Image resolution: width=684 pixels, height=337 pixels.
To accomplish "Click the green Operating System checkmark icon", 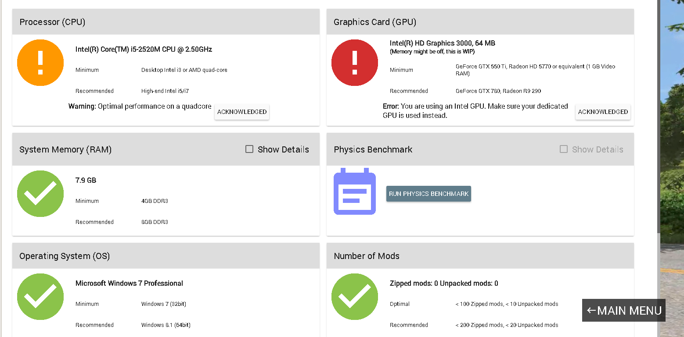I will (x=40, y=297).
